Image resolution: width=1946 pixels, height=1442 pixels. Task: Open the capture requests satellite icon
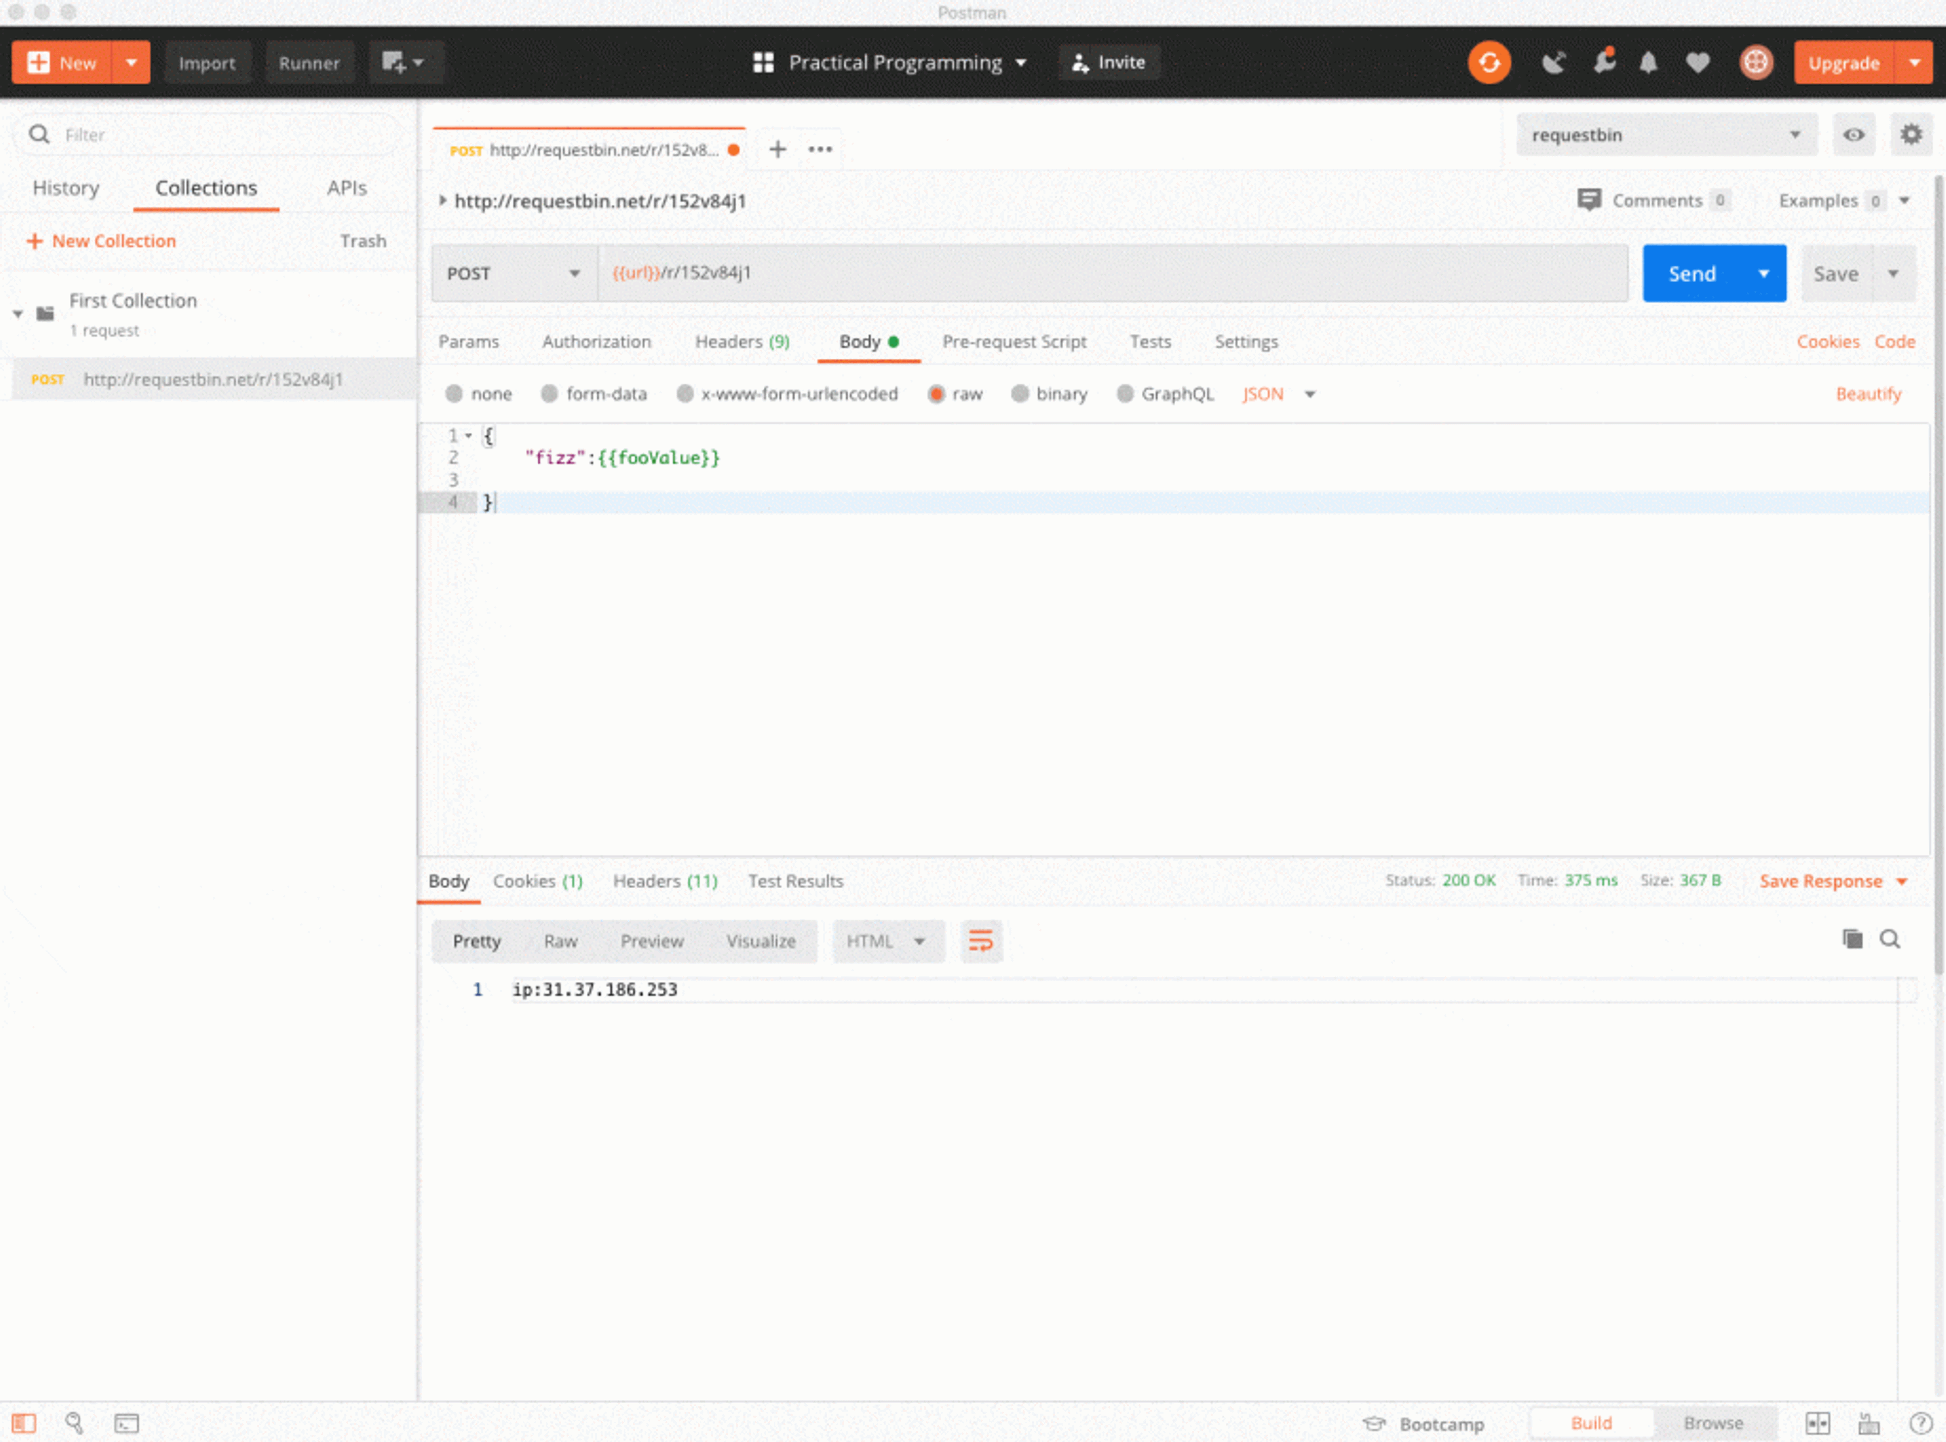1553,63
